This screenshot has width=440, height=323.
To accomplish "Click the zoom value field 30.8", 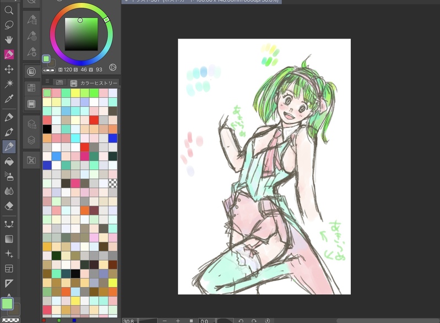I will tap(129, 321).
